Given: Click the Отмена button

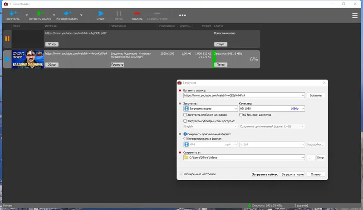Looking at the screenshot, I should coord(315,174).
